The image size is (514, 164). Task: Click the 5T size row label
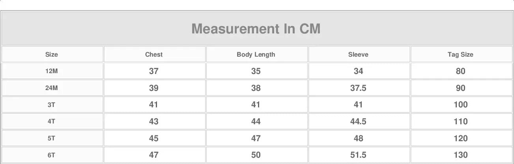52,138
